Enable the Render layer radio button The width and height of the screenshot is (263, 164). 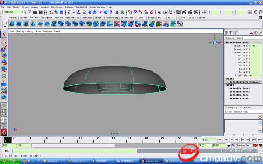242,108
